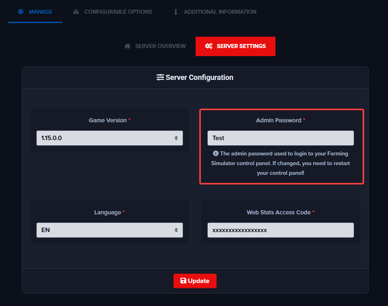Viewport: 388px width, 306px height.
Task: Focus the Admin Password input field
Action: point(280,138)
